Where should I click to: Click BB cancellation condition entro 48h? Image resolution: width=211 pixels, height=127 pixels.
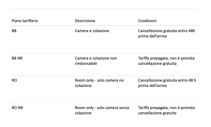tap(166, 34)
